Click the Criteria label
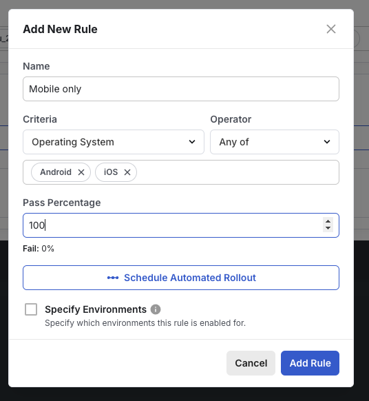369x401 pixels. pyautogui.click(x=40, y=119)
